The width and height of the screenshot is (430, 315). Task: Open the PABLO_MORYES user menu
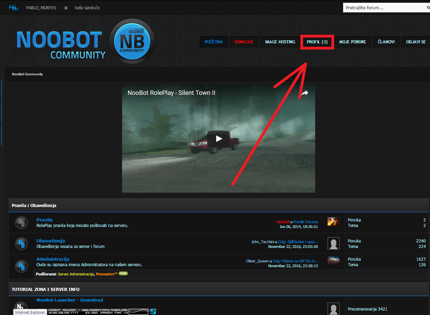click(41, 8)
